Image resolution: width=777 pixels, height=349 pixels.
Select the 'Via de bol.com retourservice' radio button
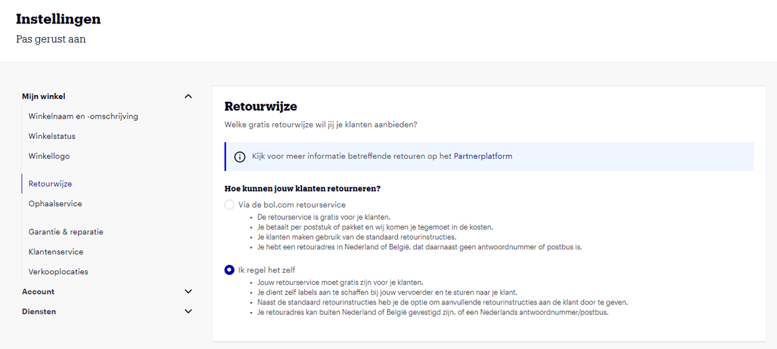pyautogui.click(x=229, y=204)
